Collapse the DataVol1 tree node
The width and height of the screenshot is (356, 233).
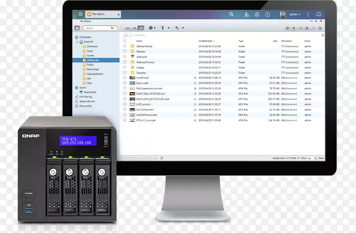(x=77, y=42)
